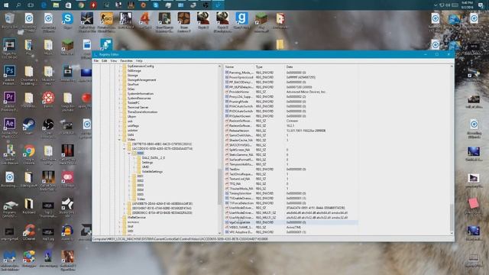Select the Adobe Photoshop desktop icon
This screenshot has width=489, height=275.
tap(9, 71)
